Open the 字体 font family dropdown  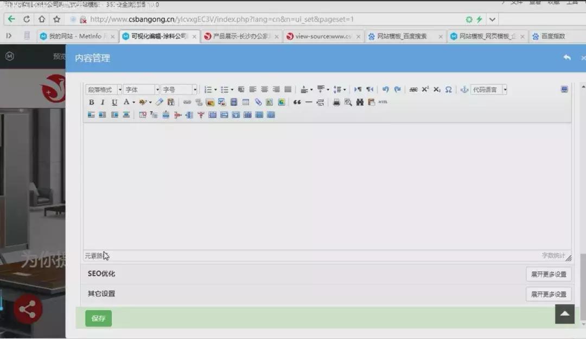click(x=141, y=90)
